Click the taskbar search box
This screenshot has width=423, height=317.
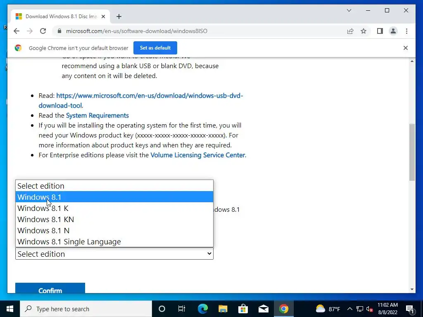(x=86, y=309)
